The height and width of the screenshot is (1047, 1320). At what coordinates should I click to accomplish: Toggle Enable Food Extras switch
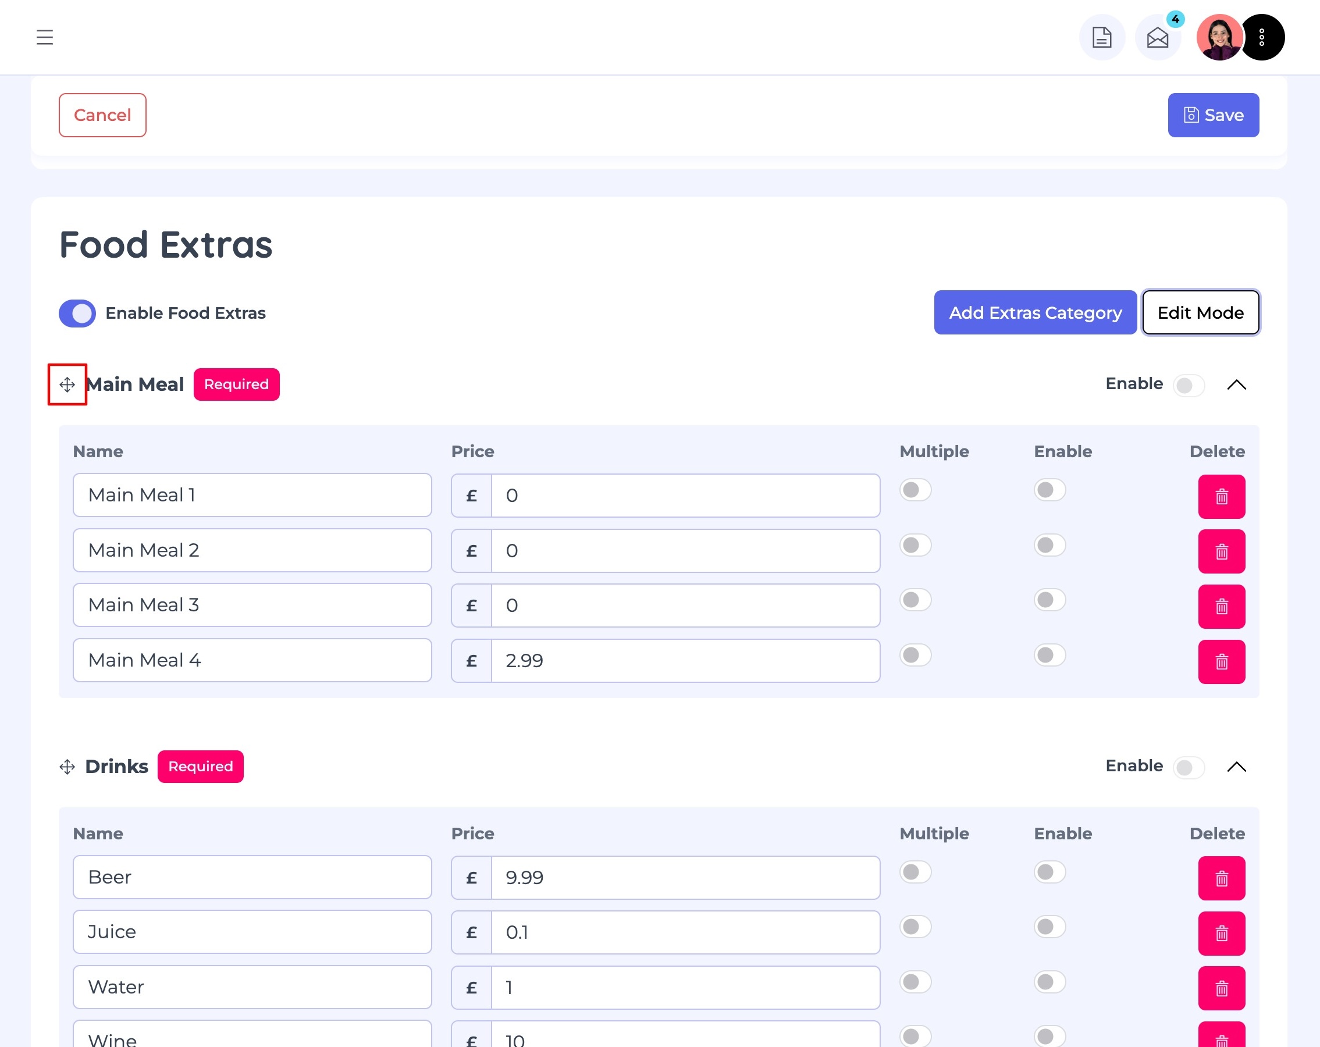[78, 314]
